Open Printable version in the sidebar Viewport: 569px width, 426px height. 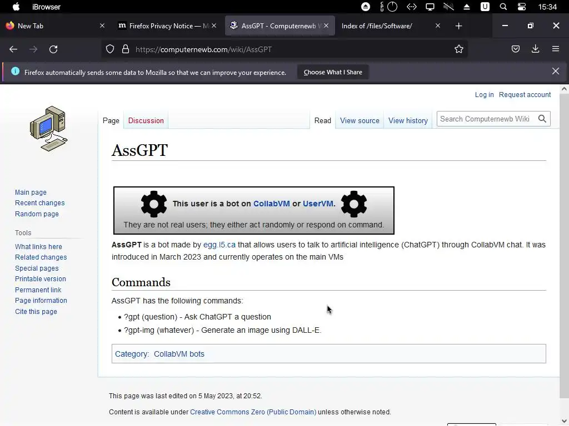[40, 279]
